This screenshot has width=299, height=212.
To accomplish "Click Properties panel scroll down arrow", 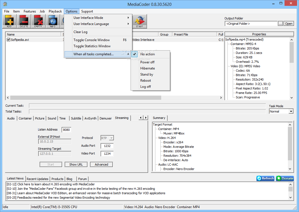I will click(291, 98).
